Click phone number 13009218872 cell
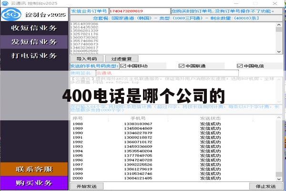This screenshot has width=286, height=191. [x=138, y=138]
